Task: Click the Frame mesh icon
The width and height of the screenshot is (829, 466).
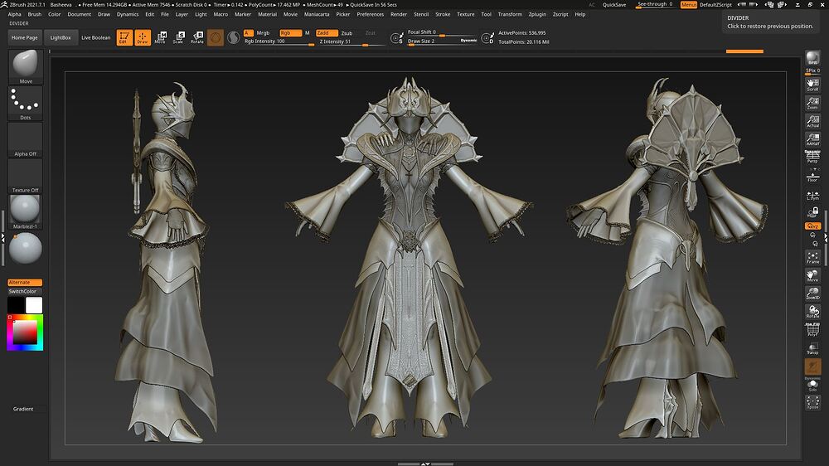Action: pos(812,257)
